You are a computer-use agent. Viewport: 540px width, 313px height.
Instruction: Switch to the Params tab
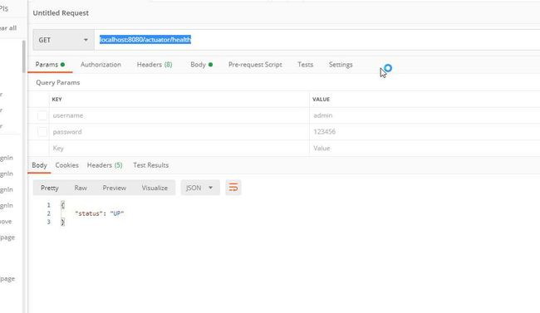tap(50, 65)
